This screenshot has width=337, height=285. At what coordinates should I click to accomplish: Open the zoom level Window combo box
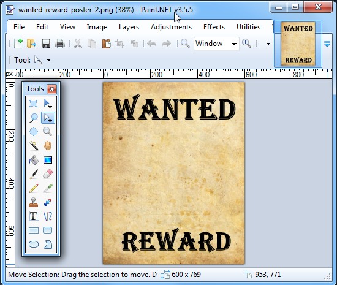coord(216,44)
